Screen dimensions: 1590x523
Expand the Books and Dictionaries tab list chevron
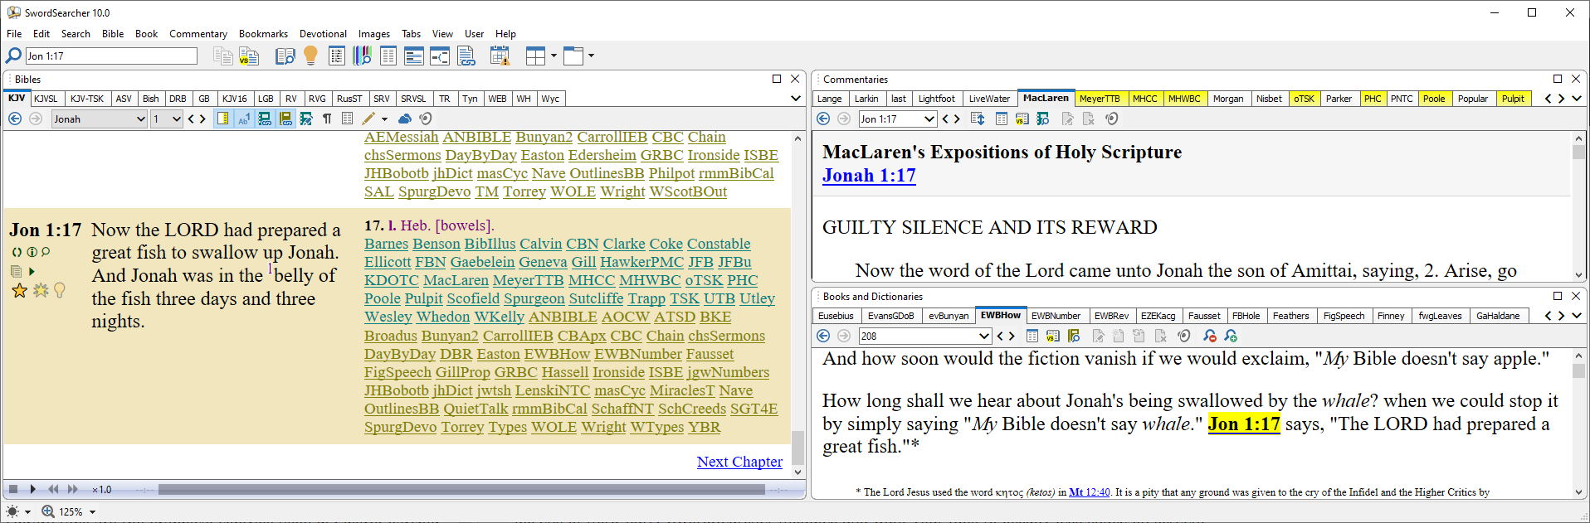(x=1577, y=316)
